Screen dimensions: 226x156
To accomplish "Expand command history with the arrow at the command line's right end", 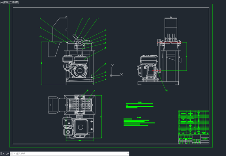I will [128, 154].
